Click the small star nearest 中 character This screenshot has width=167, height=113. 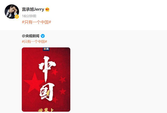(55, 72)
